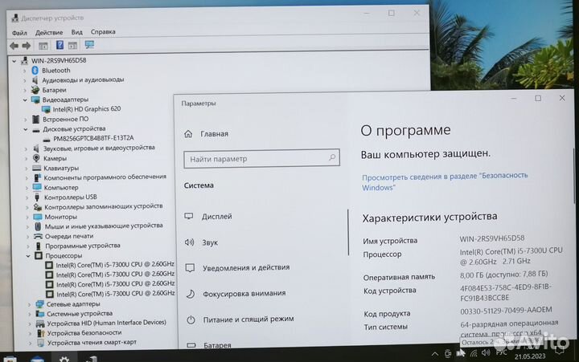Open Дисплей display settings
The image size is (579, 362).
click(x=217, y=217)
